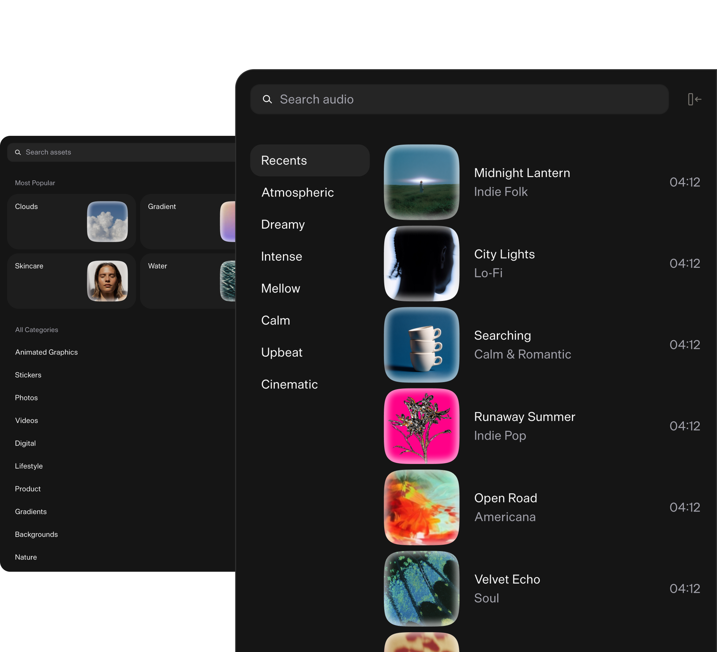Image resolution: width=717 pixels, height=652 pixels.
Task: Click the Midnight Lantern track title
Action: click(522, 173)
